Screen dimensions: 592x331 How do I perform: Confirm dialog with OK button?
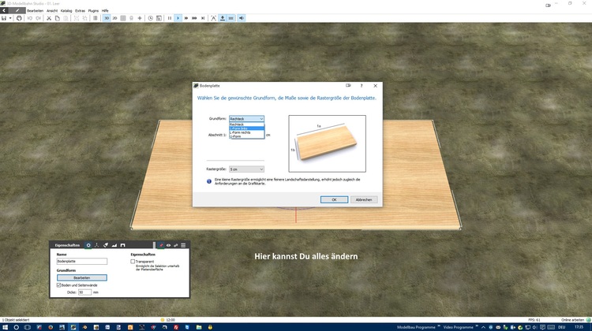[x=334, y=199]
